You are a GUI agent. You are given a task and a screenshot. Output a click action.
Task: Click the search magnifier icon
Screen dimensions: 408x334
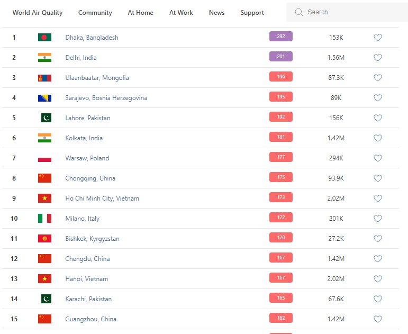[x=299, y=12]
